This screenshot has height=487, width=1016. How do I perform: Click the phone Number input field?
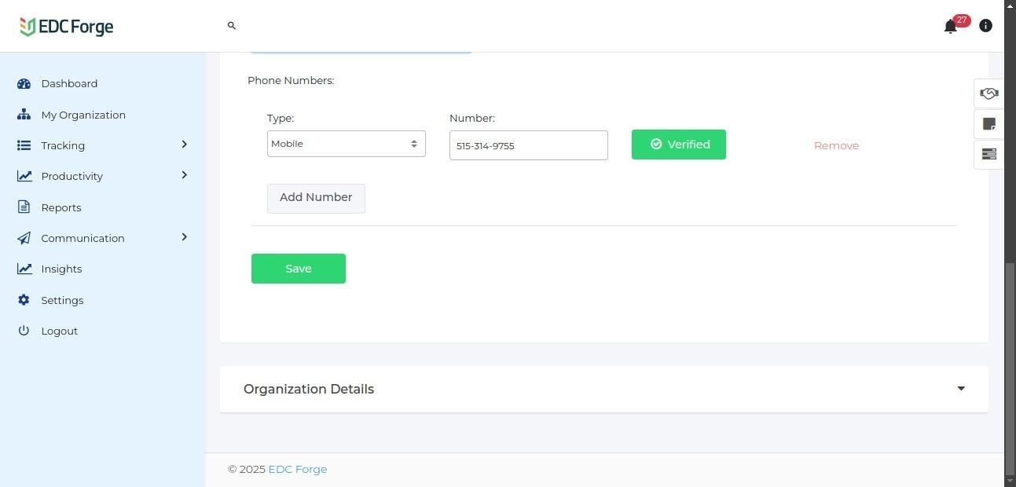528,145
